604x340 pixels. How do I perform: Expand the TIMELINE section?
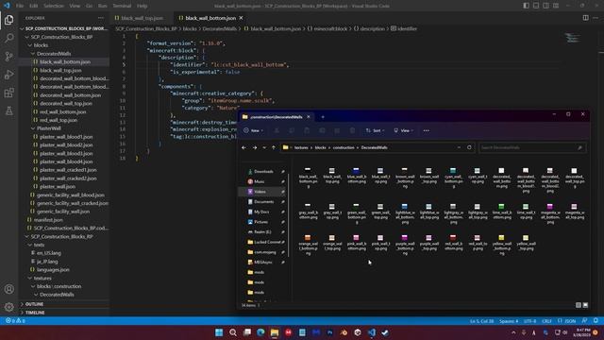click(35, 313)
